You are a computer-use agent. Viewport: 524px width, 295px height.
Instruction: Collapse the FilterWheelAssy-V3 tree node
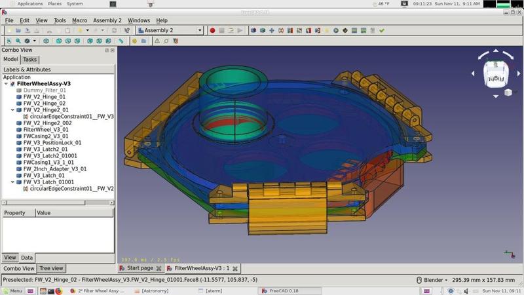click(6, 84)
